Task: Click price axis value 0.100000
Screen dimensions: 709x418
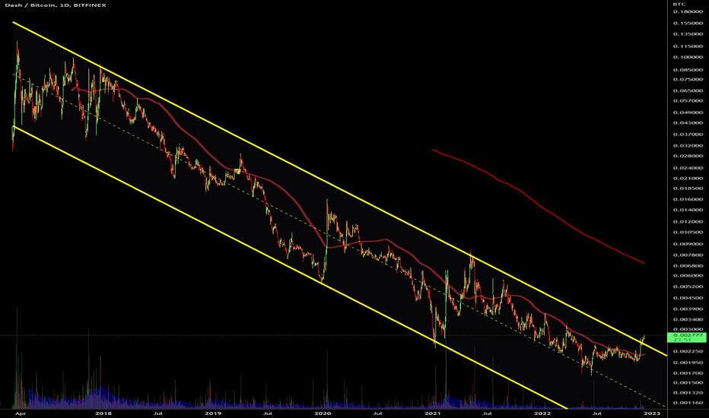Action: point(688,57)
